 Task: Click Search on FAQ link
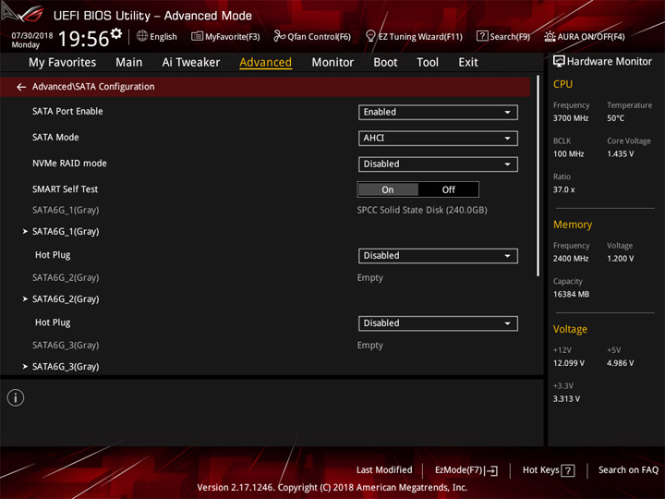[x=629, y=469]
